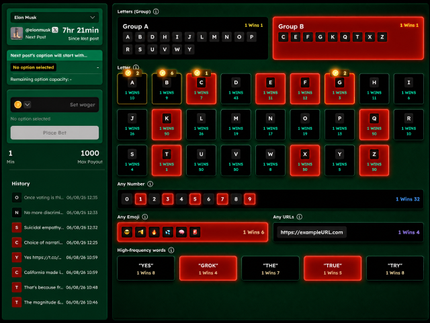Image resolution: width=430 pixels, height=323 pixels.
Task: Click the Set wager input field
Action: (x=54, y=105)
